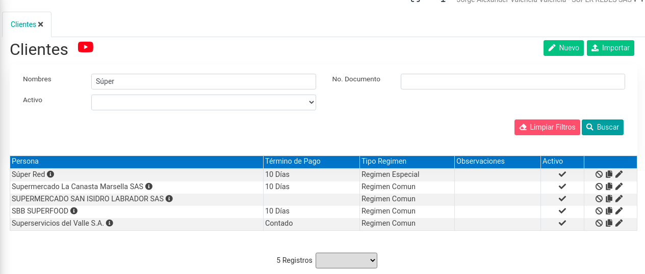Copy the Superservicios del Valle record

click(x=609, y=223)
